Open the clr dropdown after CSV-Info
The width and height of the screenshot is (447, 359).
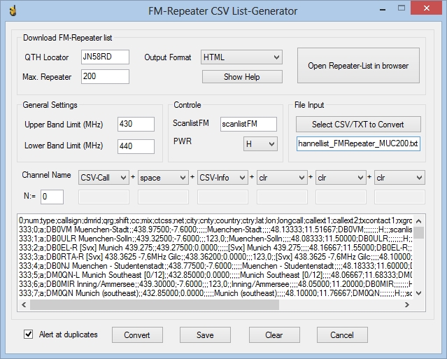pos(282,178)
